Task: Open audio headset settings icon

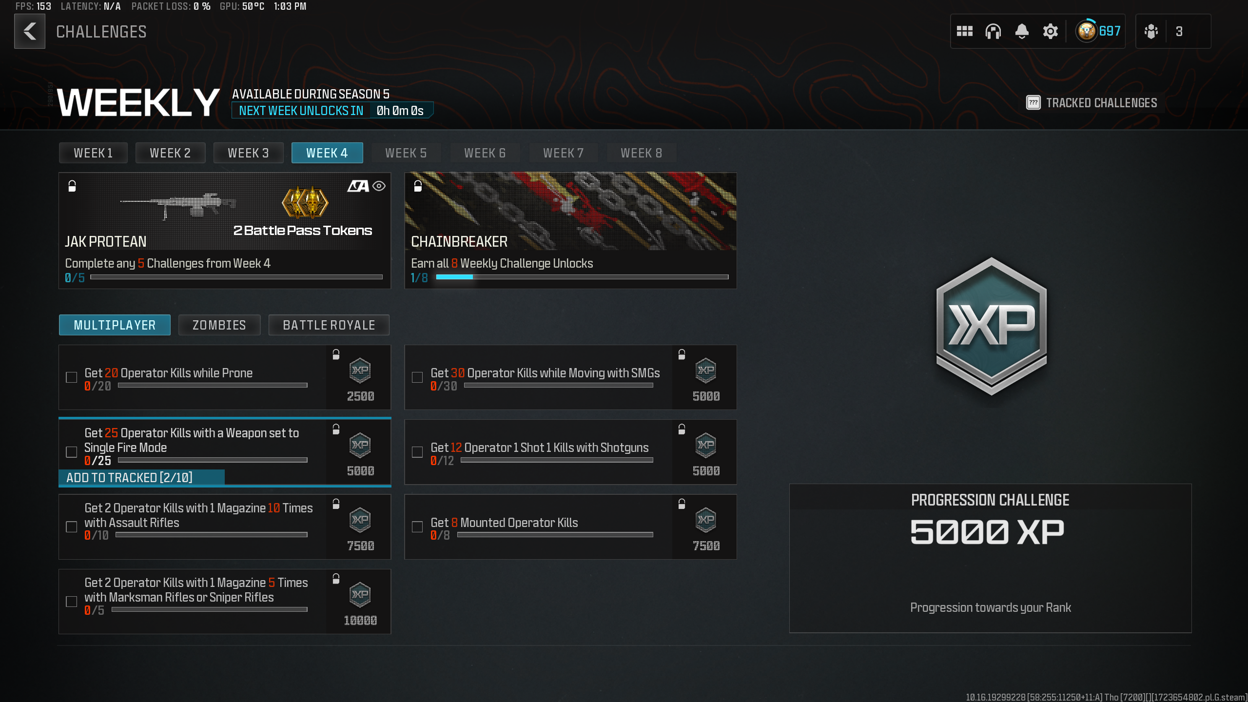Action: point(993,31)
